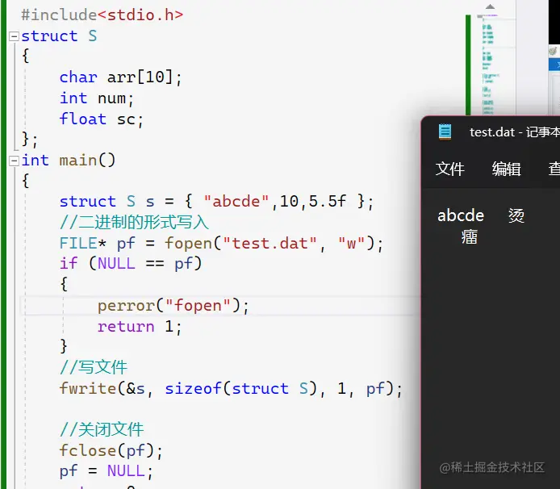Click the 'pf = NULL;' line
Screen dimensions: 560x489
(x=106, y=471)
